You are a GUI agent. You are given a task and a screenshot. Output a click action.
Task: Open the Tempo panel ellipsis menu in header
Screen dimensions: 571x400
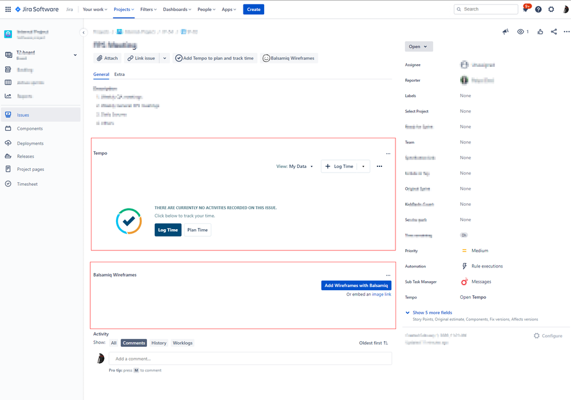388,154
